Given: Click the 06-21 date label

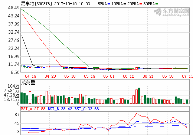Looking at the screenshot, I should pyautogui.click(x=148, y=76).
